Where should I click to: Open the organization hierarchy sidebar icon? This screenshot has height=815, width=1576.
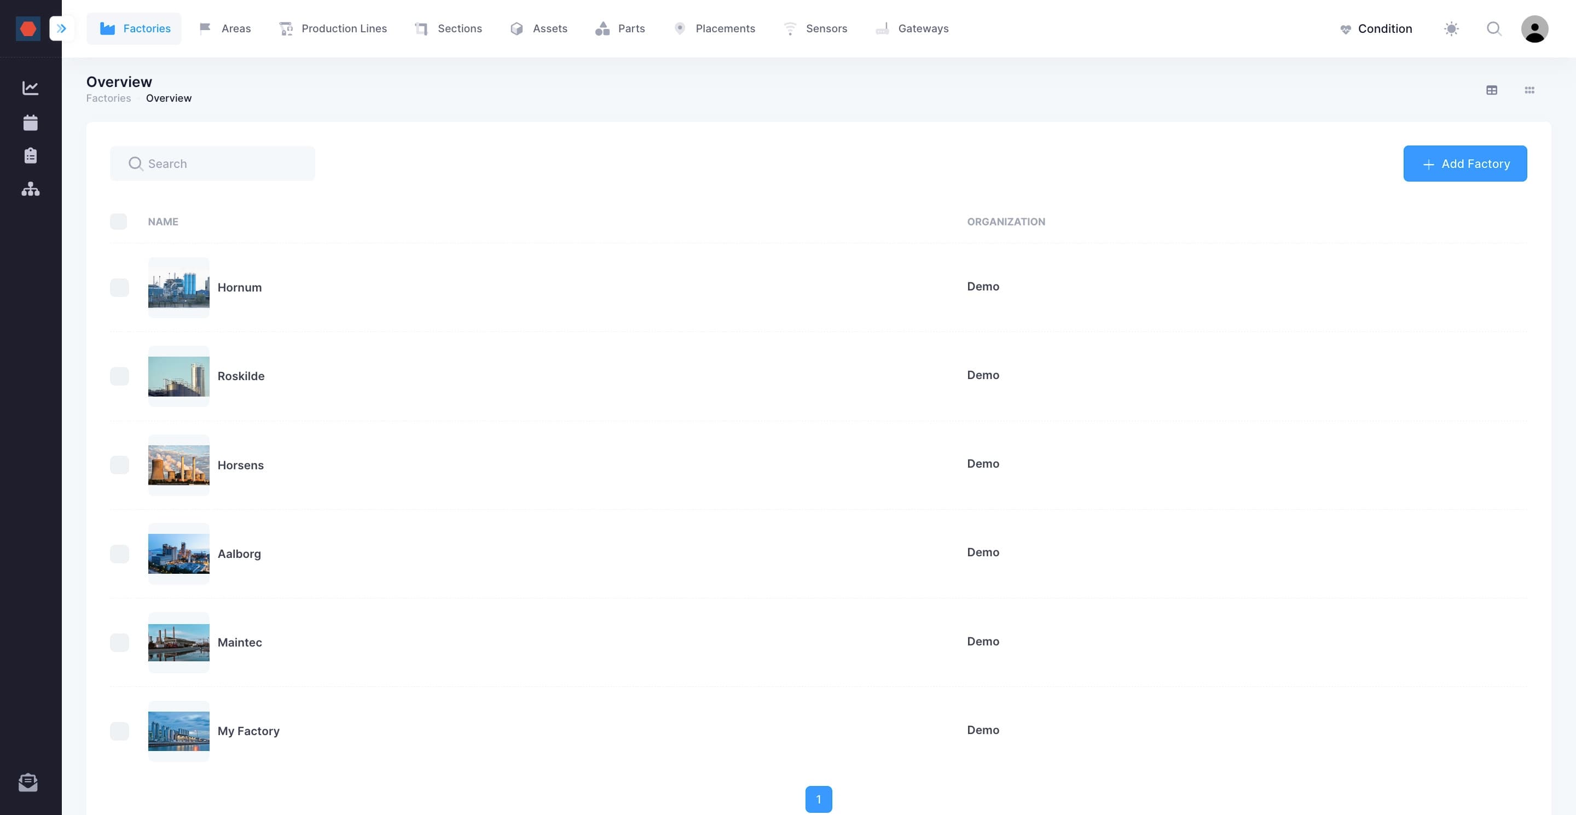point(30,189)
